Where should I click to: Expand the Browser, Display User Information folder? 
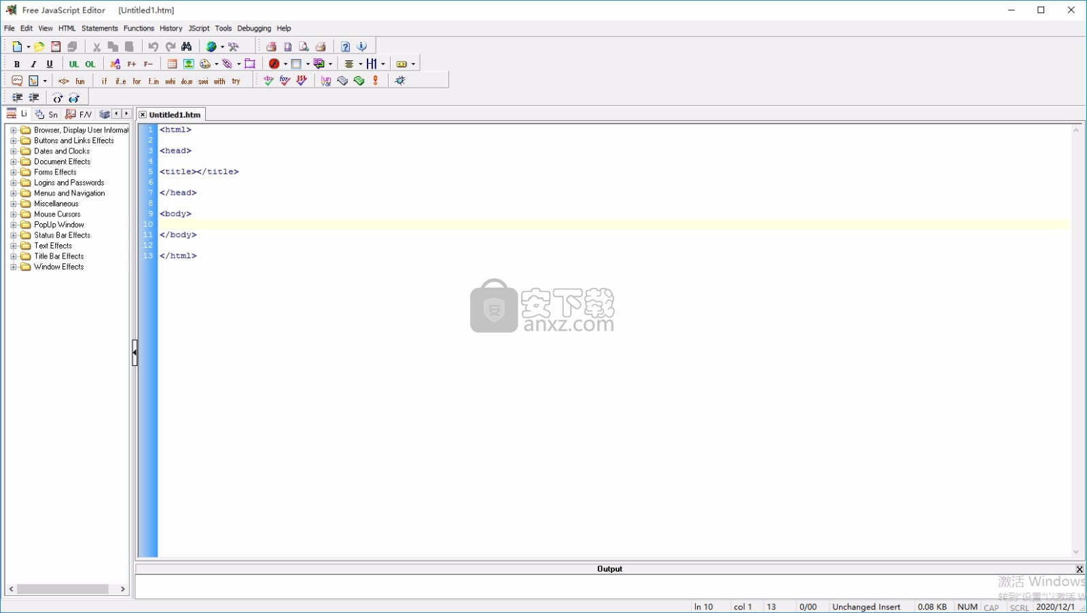pyautogui.click(x=13, y=130)
